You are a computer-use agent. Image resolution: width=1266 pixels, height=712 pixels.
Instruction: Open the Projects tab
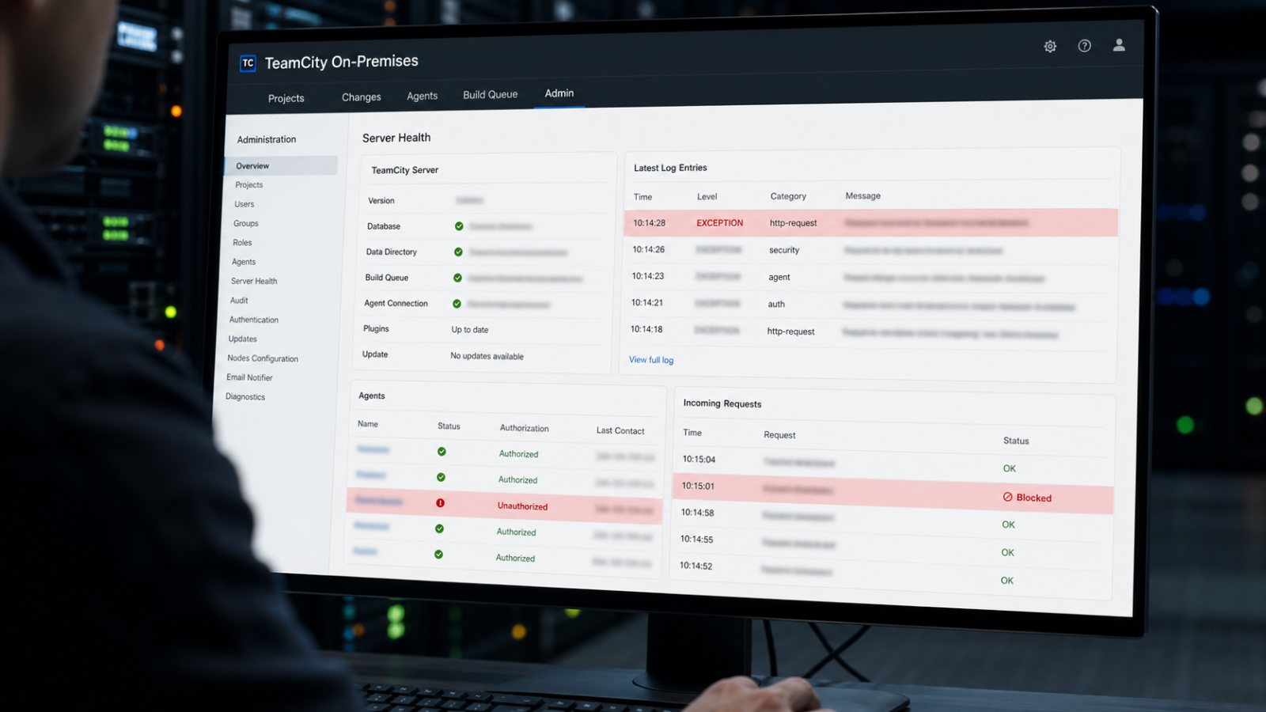(x=286, y=98)
